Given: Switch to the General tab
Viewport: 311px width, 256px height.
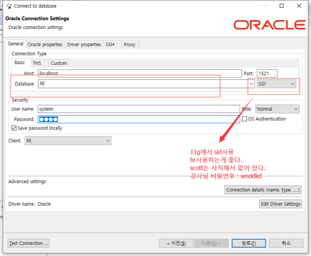Looking at the screenshot, I should tap(15, 44).
